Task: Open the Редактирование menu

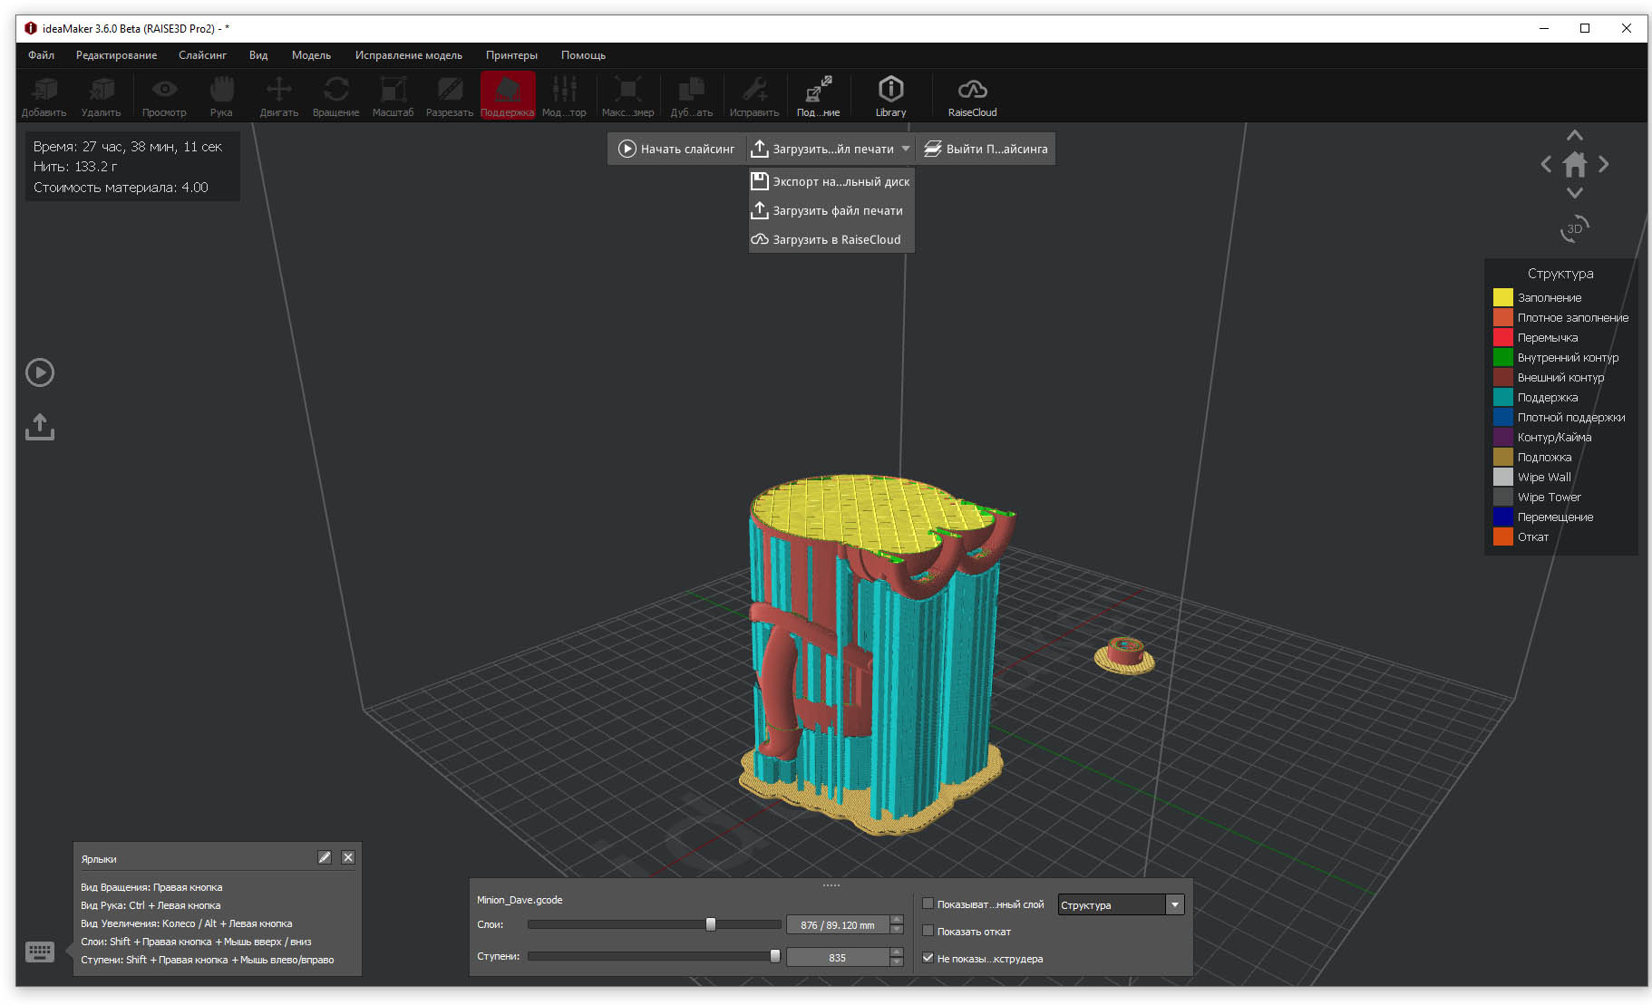Action: 117,55
